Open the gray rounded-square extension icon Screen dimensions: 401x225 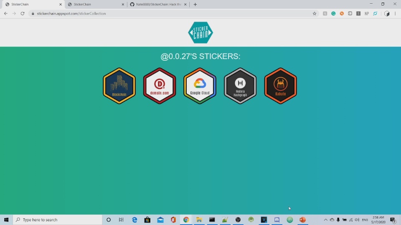point(350,13)
